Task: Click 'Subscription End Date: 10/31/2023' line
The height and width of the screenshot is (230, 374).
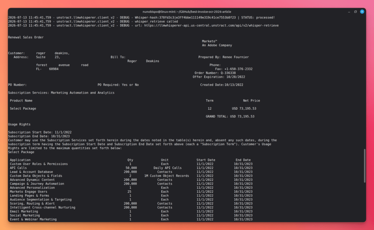Action: point(39,136)
